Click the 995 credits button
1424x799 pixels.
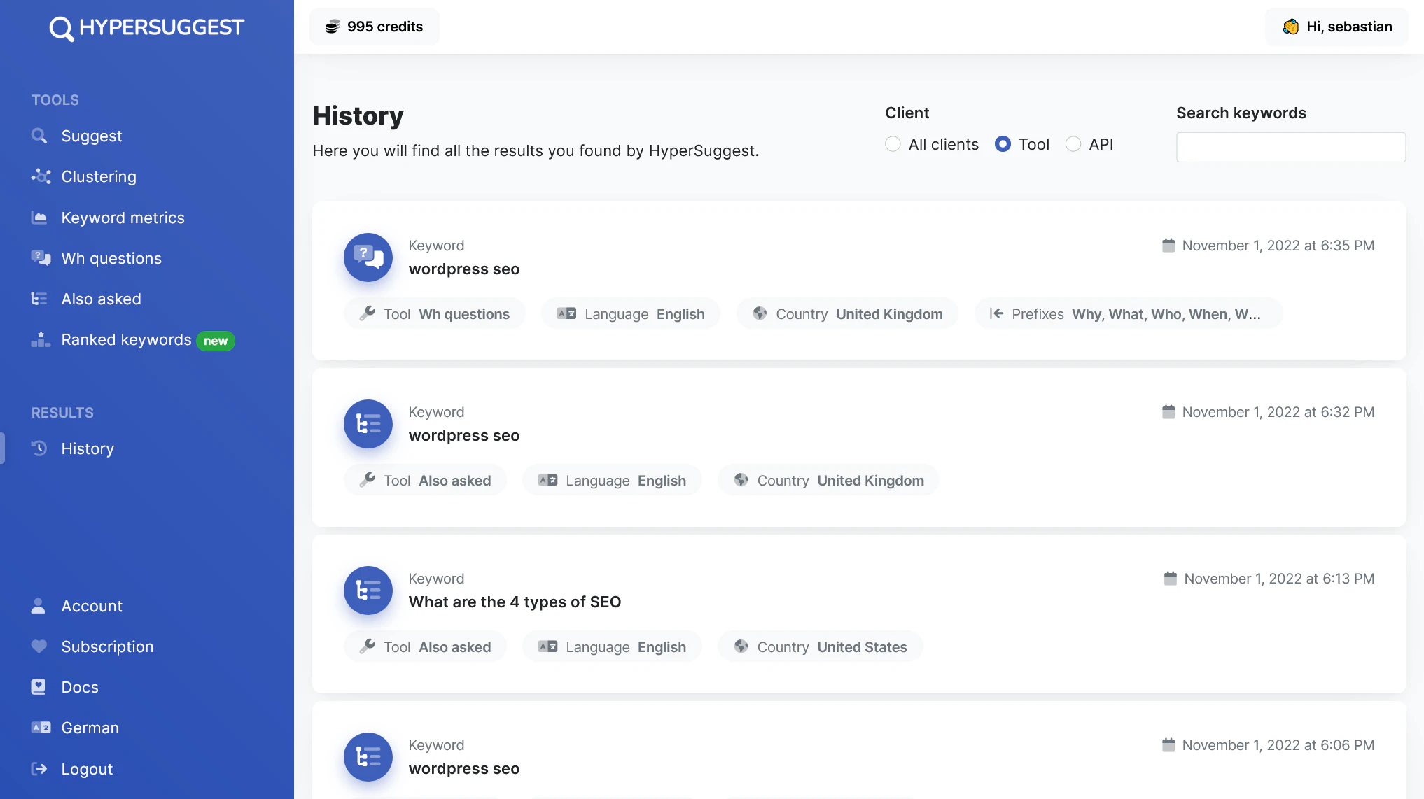pos(374,27)
